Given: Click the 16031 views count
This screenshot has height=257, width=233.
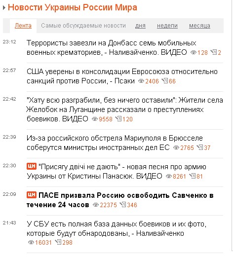Looking at the screenshot, I should [43, 243].
